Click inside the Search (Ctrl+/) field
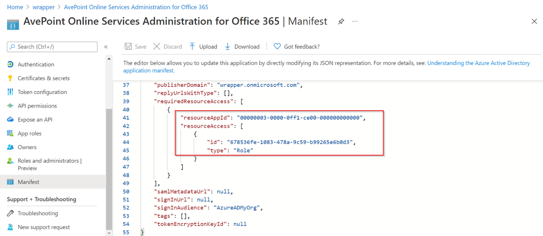Image resolution: width=543 pixels, height=236 pixels. click(x=52, y=46)
